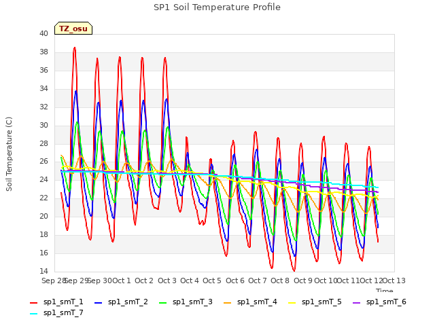Viewport: 435px width, 326px height.
Task: Click the Oct 6 x-axis tick label
Action: (x=235, y=280)
